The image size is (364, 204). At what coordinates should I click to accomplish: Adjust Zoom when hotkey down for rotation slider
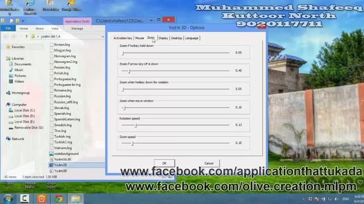click(176, 89)
